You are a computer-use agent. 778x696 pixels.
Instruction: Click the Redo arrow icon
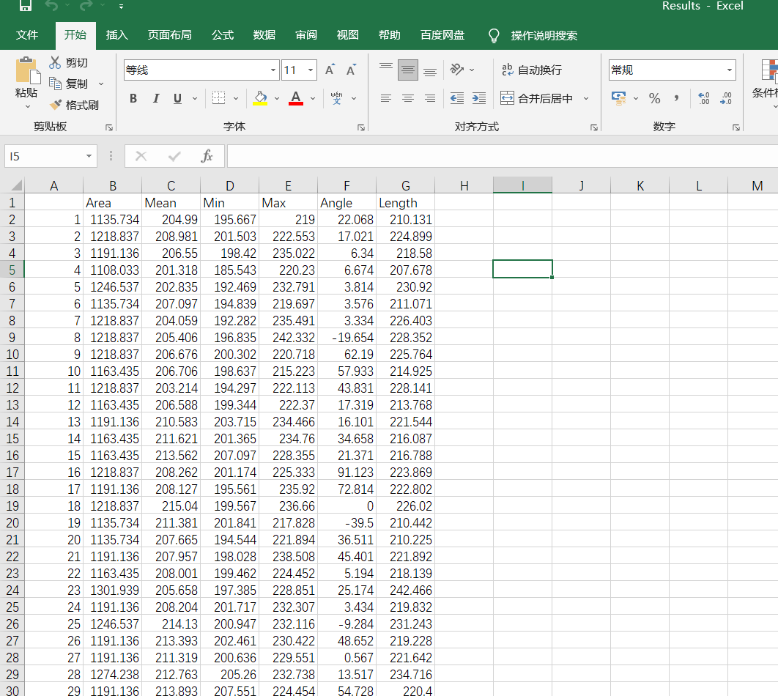[86, 5]
